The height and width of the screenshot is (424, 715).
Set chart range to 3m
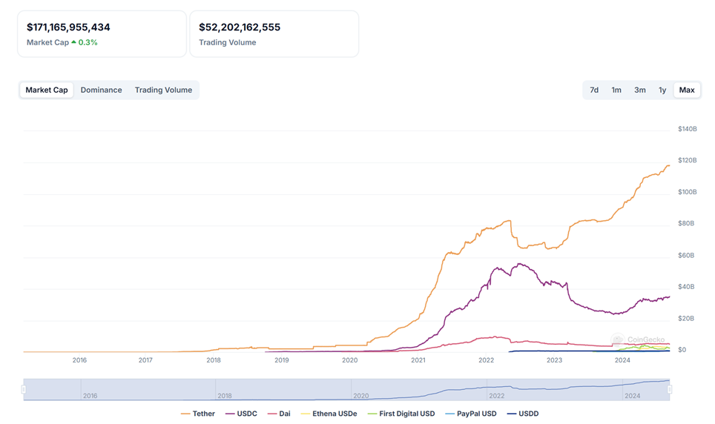639,90
